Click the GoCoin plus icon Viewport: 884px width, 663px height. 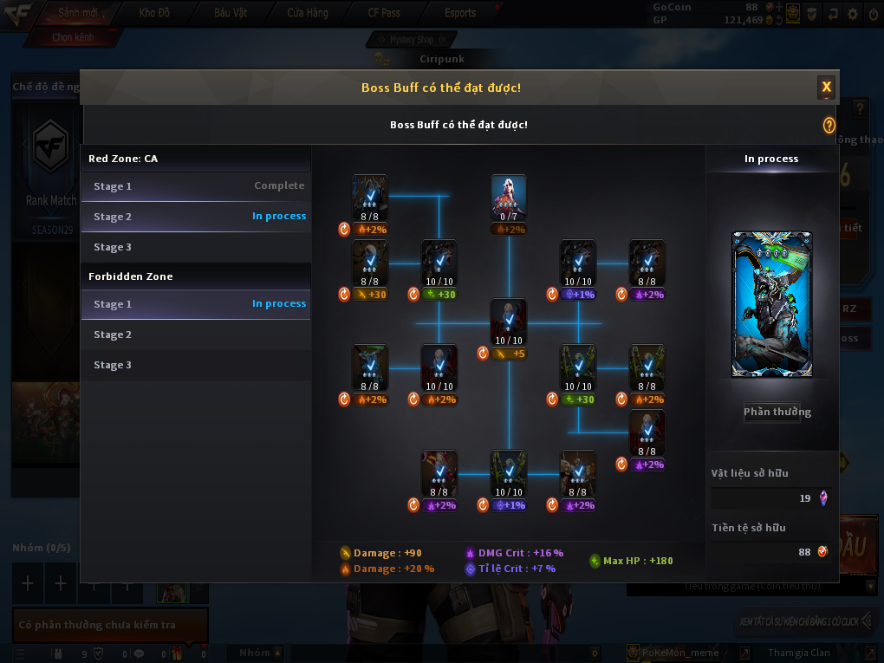pyautogui.click(x=778, y=7)
